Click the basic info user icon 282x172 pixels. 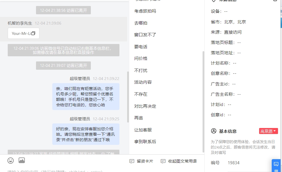pos(214,131)
